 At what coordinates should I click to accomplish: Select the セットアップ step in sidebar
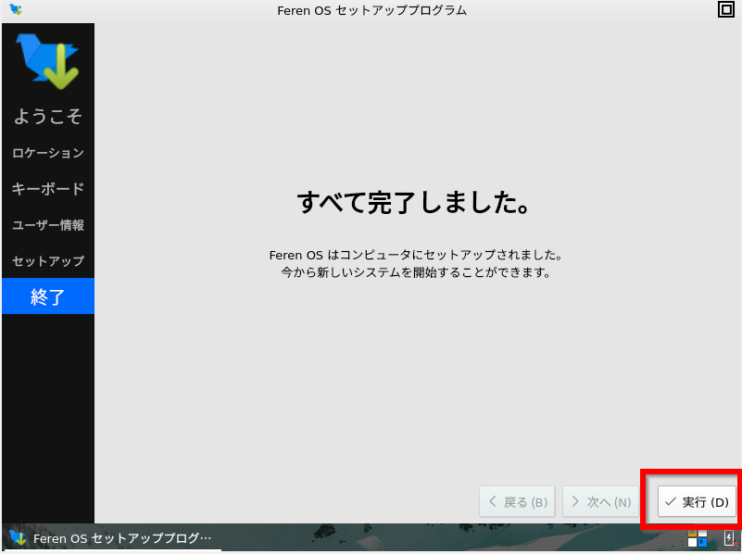48,260
